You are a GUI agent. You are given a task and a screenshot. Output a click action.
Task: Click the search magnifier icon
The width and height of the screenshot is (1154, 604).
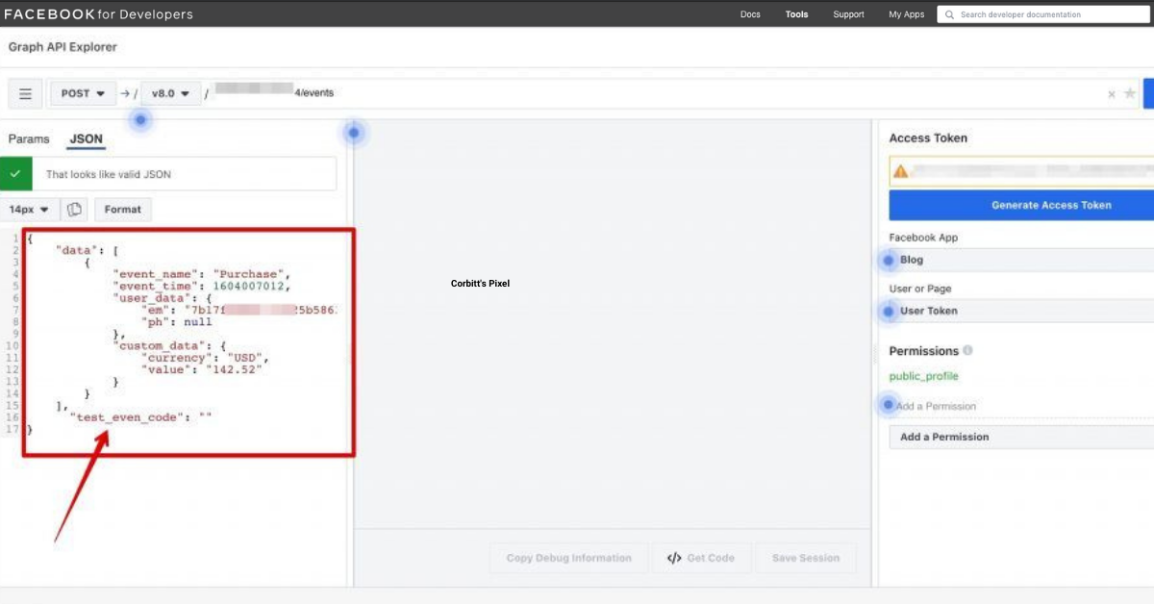(949, 14)
